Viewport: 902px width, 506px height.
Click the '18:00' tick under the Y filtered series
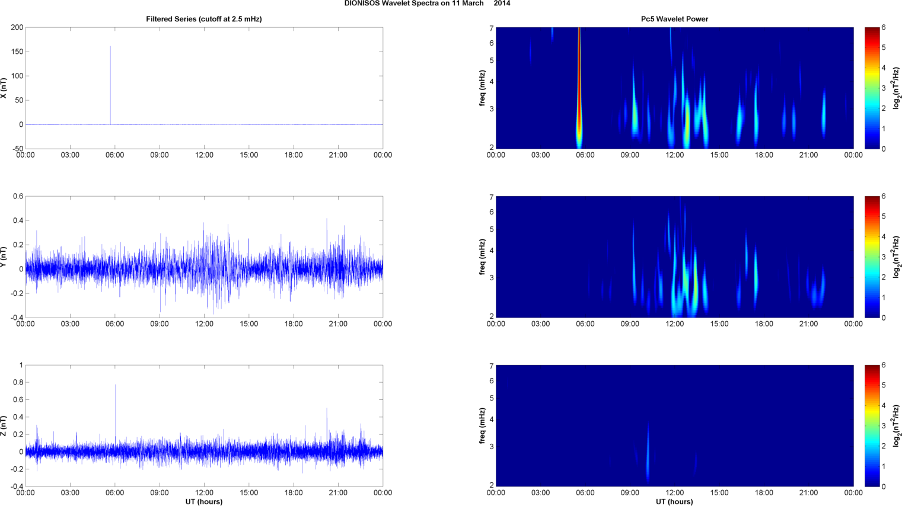[294, 324]
